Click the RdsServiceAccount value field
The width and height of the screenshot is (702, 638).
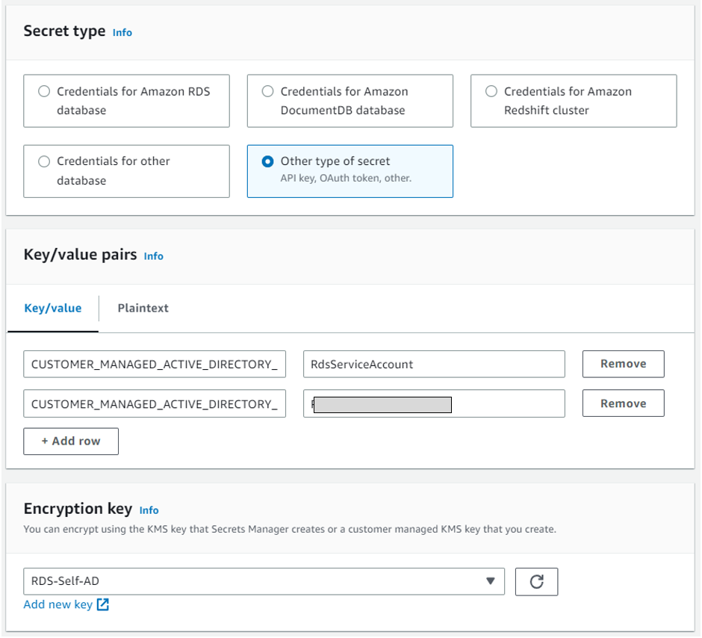pyautogui.click(x=434, y=365)
